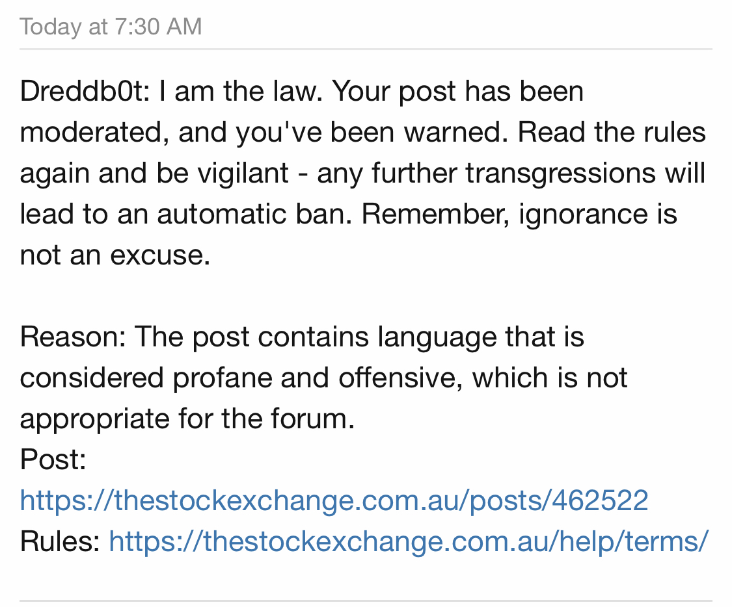The image size is (732, 607).
Task: Click the 'Rules:' label
Action: click(x=61, y=542)
